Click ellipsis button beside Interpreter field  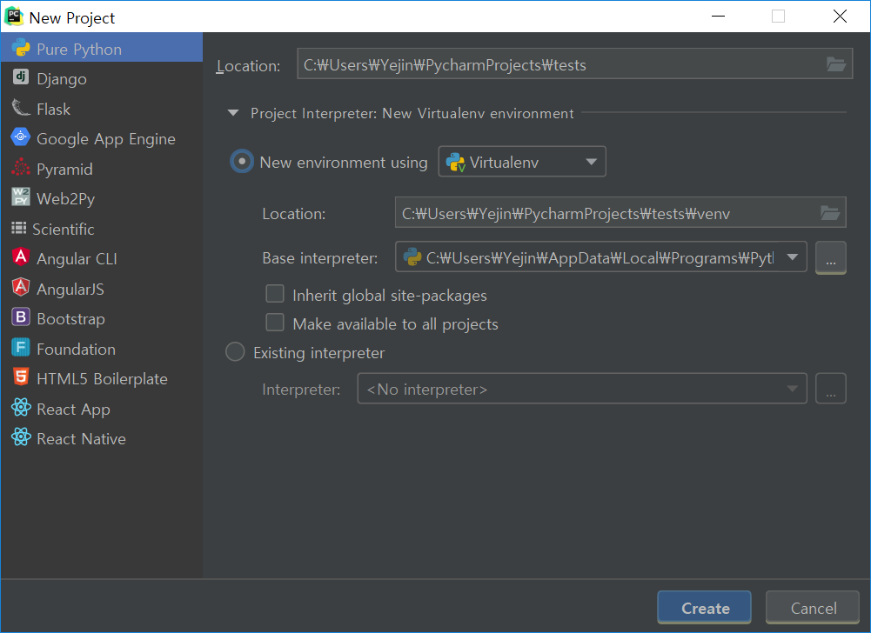tap(830, 389)
